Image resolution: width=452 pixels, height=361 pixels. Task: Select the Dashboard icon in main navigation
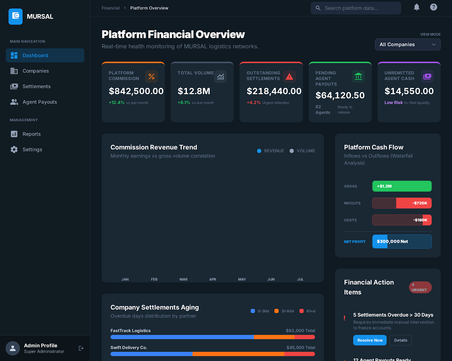point(14,55)
